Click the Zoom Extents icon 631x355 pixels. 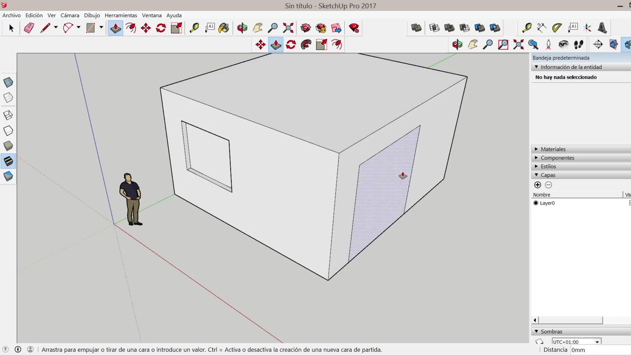(x=288, y=28)
